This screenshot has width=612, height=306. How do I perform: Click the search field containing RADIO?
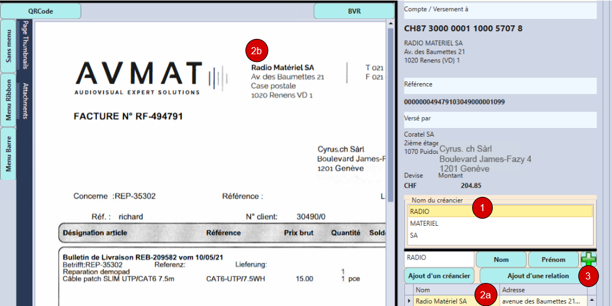438,259
